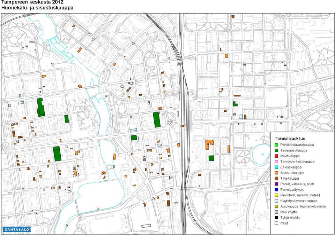The width and height of the screenshot is (335, 236).
Task: Select the brown Tiva-kauppa legend swatch
Action: [276, 179]
